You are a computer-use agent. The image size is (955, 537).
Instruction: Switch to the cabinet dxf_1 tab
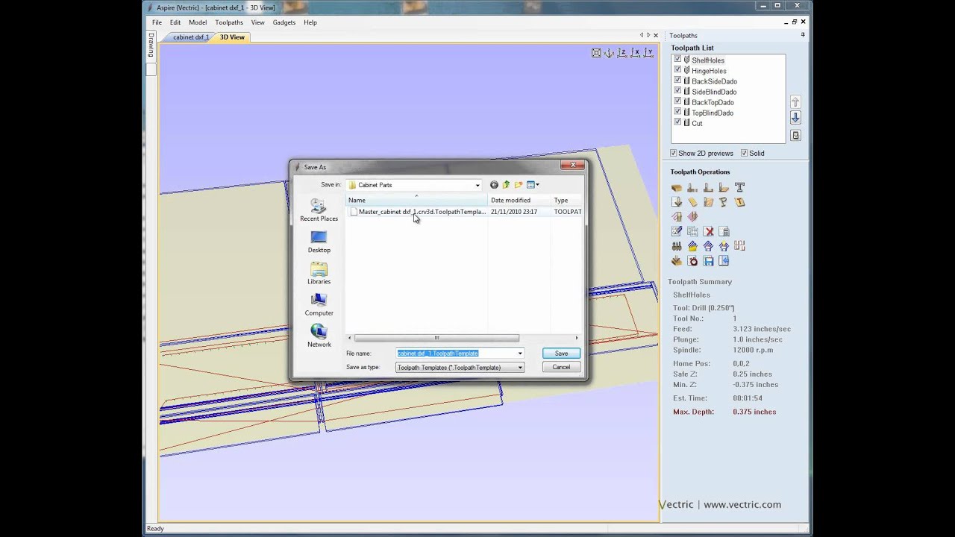(191, 37)
